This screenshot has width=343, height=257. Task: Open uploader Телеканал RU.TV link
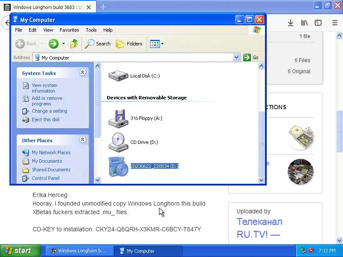(x=259, y=228)
